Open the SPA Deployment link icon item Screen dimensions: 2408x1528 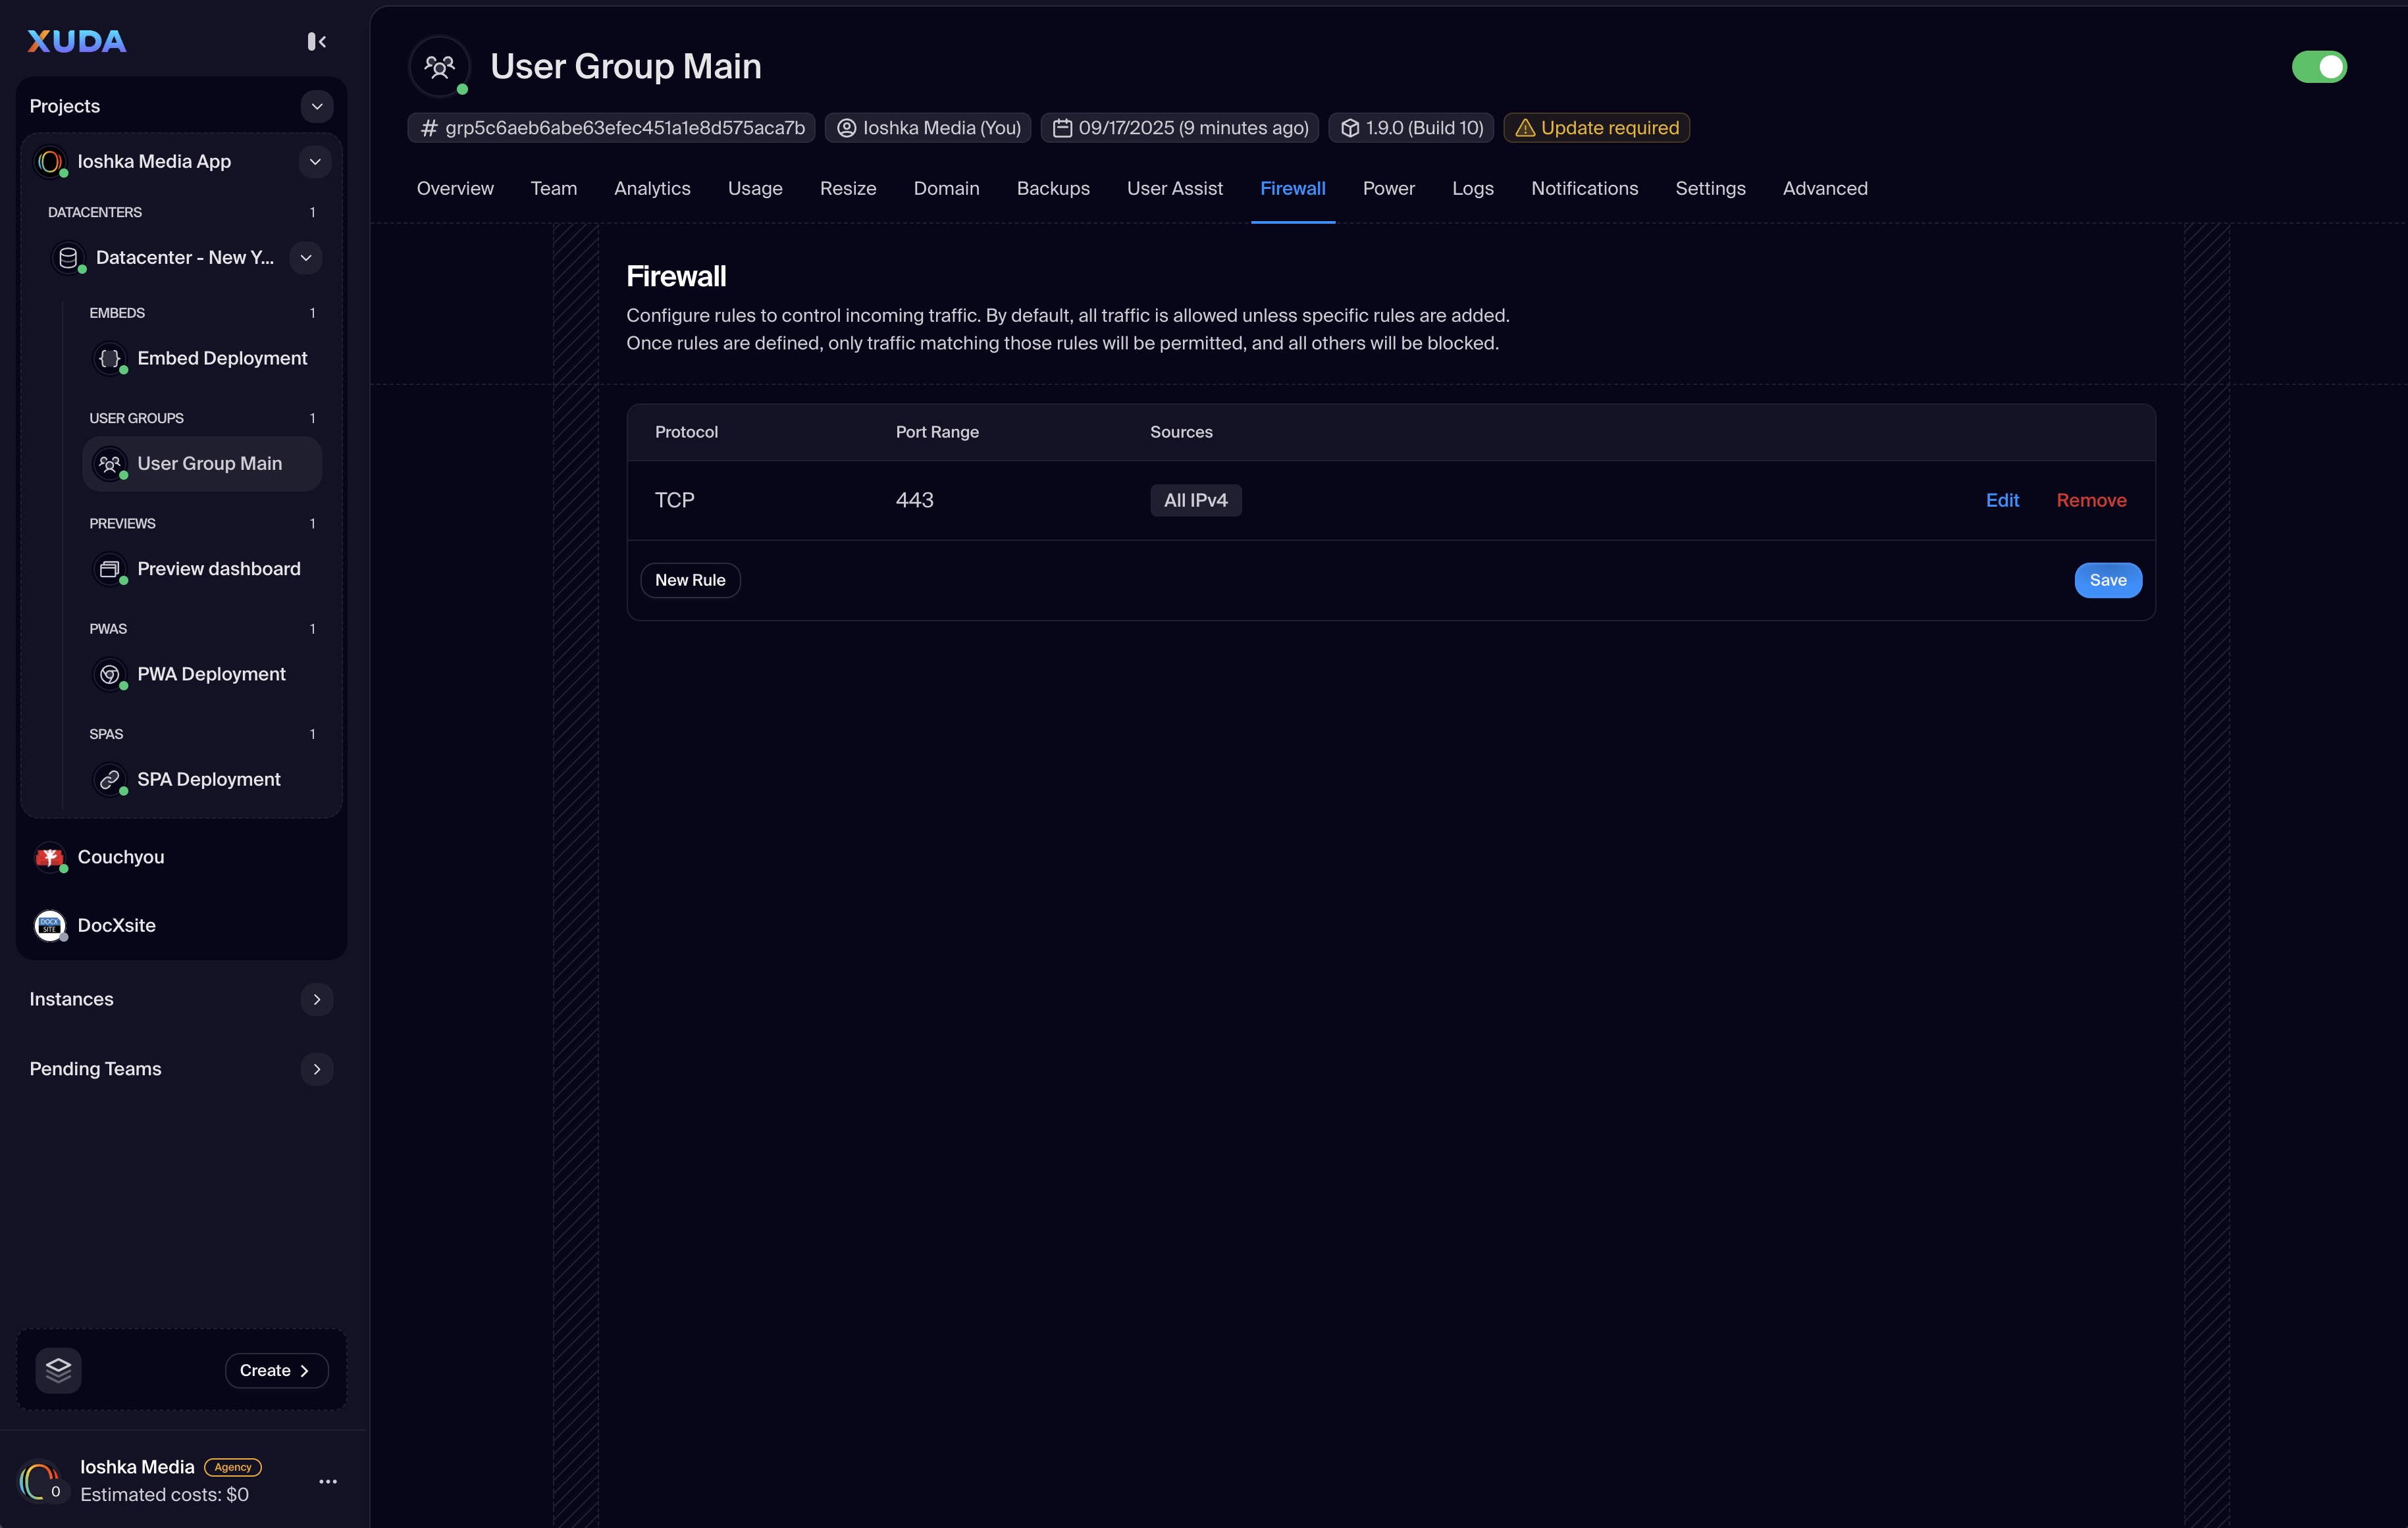110,780
